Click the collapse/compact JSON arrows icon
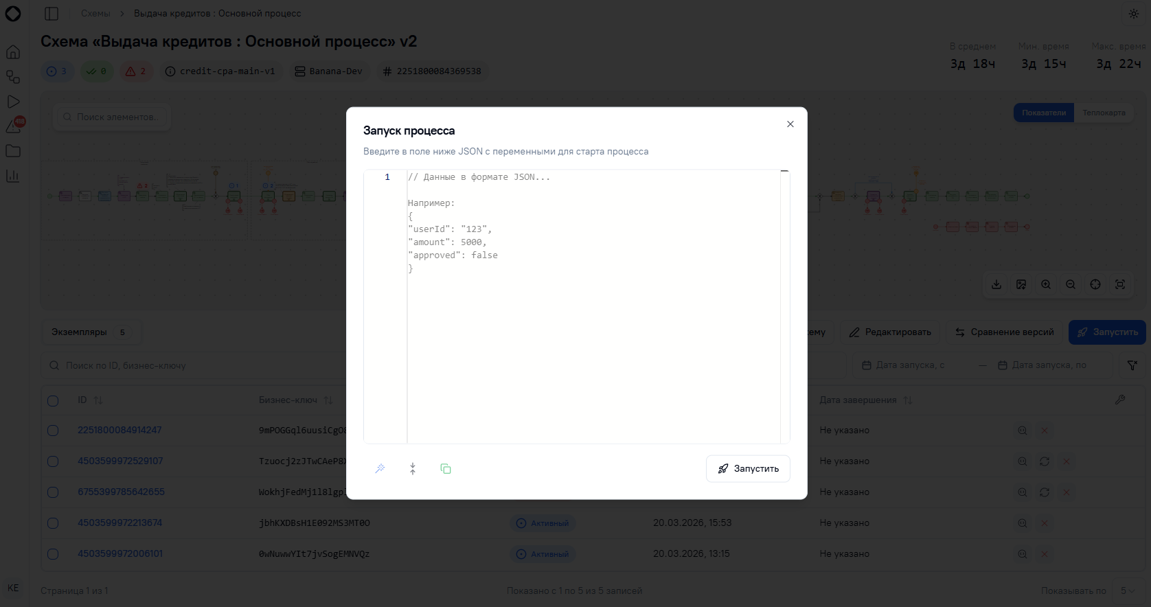The image size is (1151, 607). (413, 468)
